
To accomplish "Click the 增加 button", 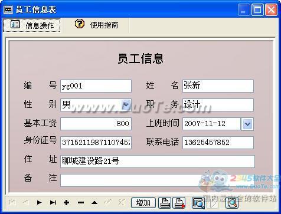I will pos(143,203).
